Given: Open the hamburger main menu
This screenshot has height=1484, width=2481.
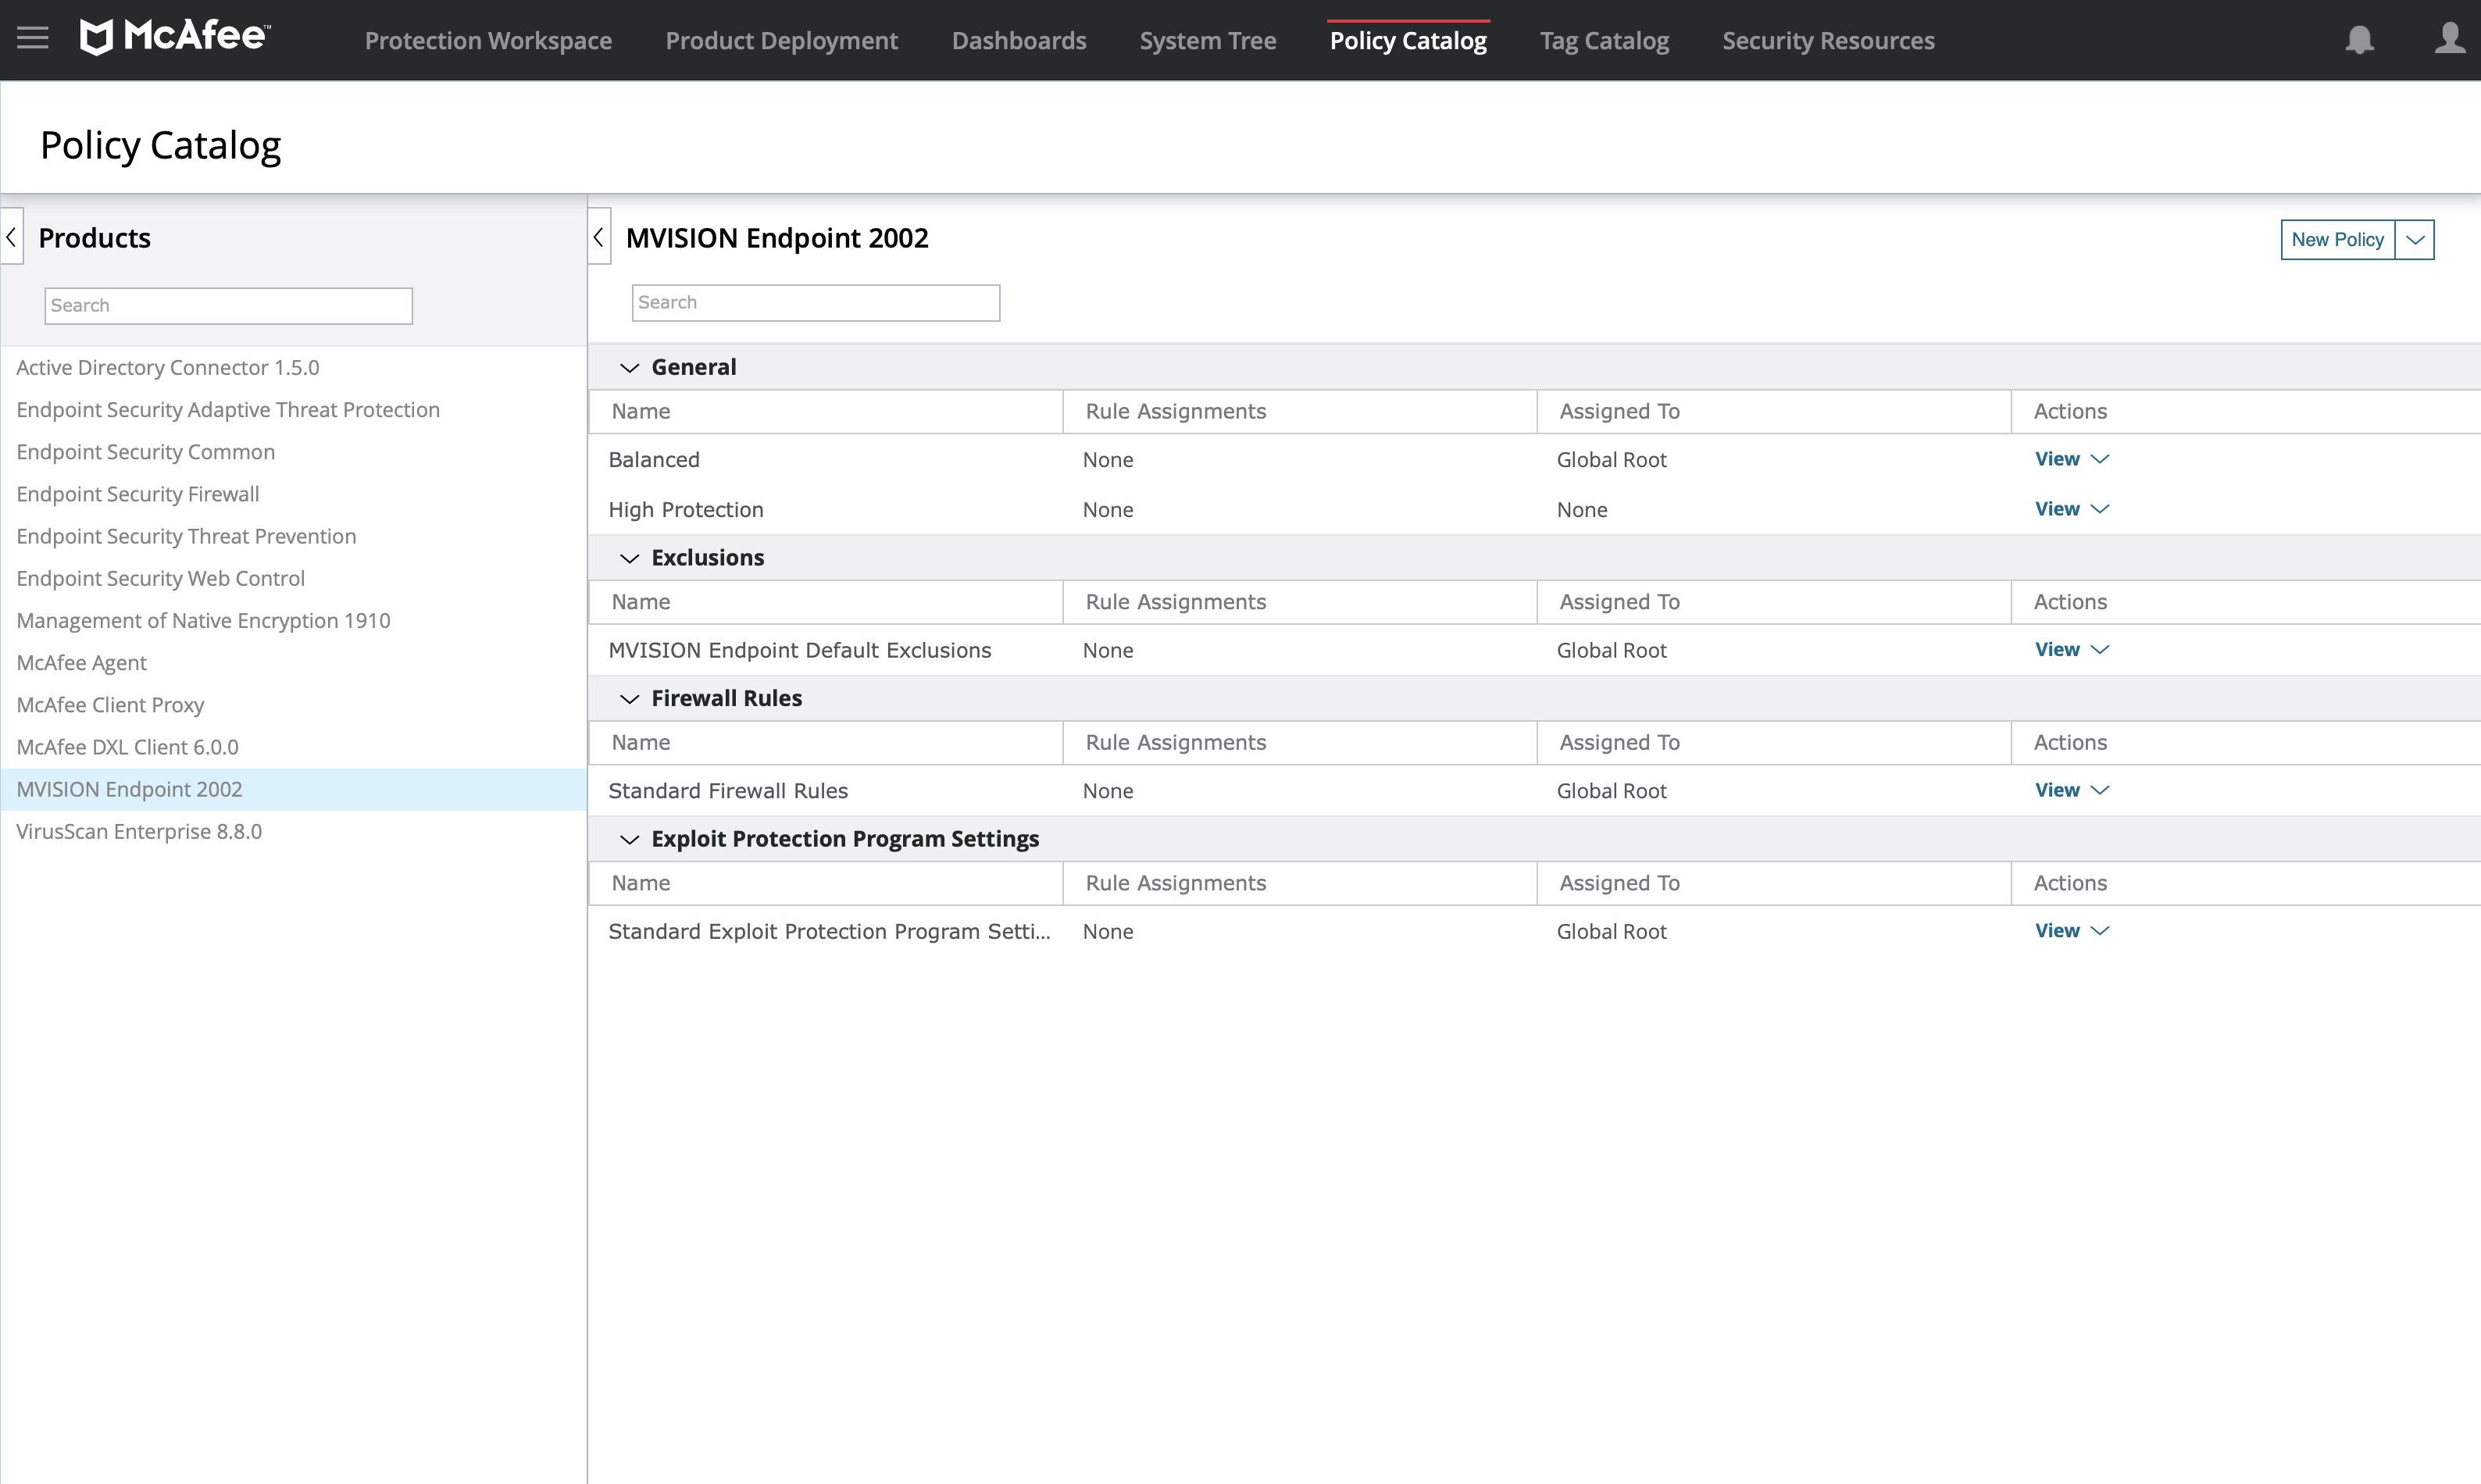Looking at the screenshot, I should click(32, 38).
